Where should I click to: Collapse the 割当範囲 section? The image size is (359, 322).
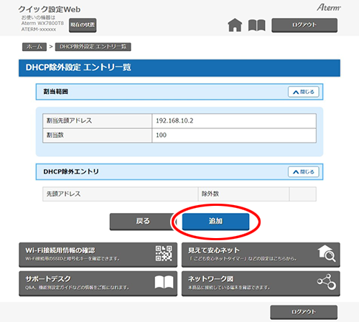point(304,92)
